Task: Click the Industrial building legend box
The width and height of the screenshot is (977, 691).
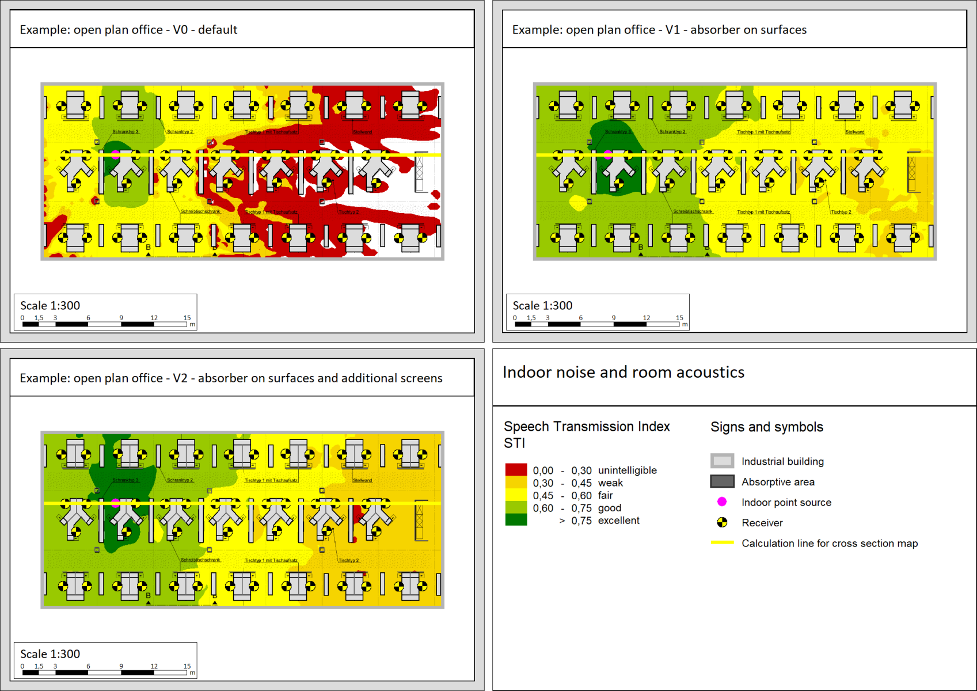Action: pos(723,461)
